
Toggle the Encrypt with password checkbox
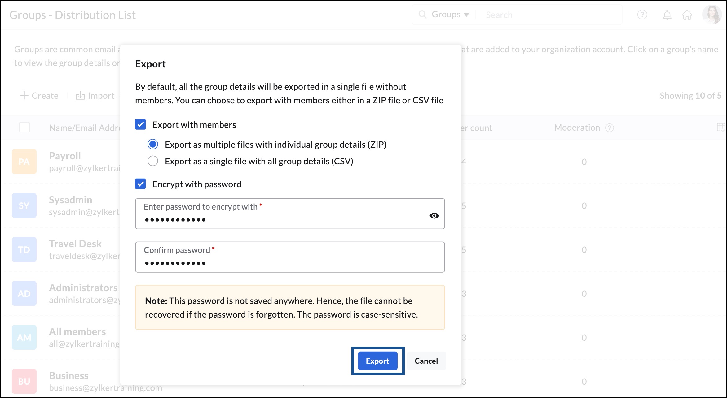coord(140,184)
